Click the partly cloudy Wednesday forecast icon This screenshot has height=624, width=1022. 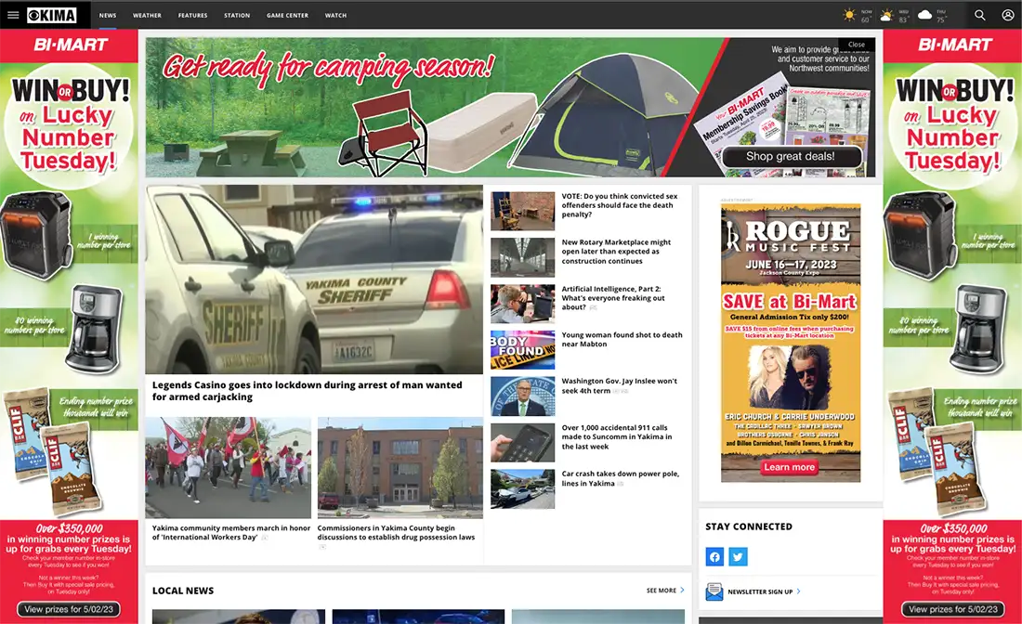[886, 15]
